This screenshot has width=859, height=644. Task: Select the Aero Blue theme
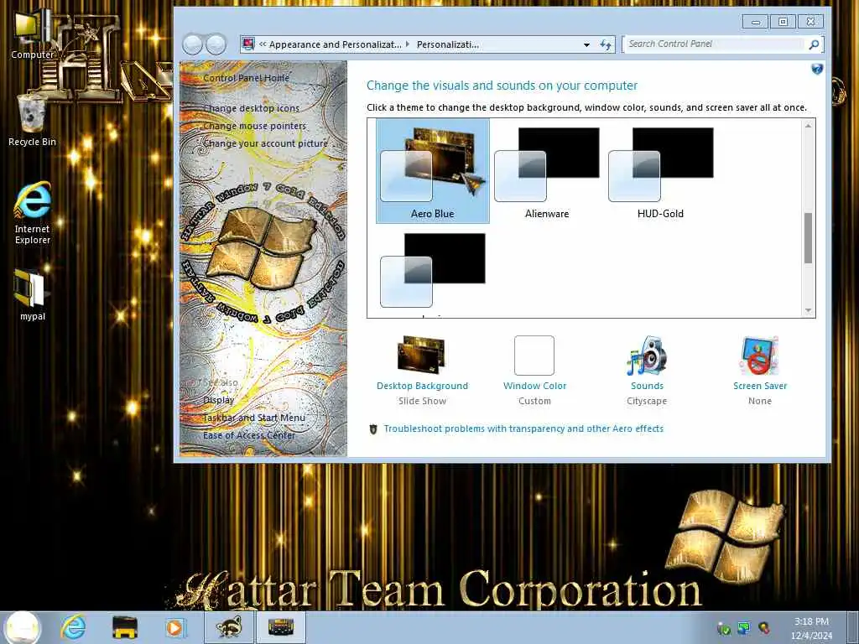432,171
